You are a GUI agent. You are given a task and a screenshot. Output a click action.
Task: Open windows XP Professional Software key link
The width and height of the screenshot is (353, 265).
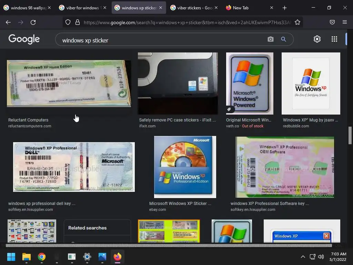coord(270,204)
